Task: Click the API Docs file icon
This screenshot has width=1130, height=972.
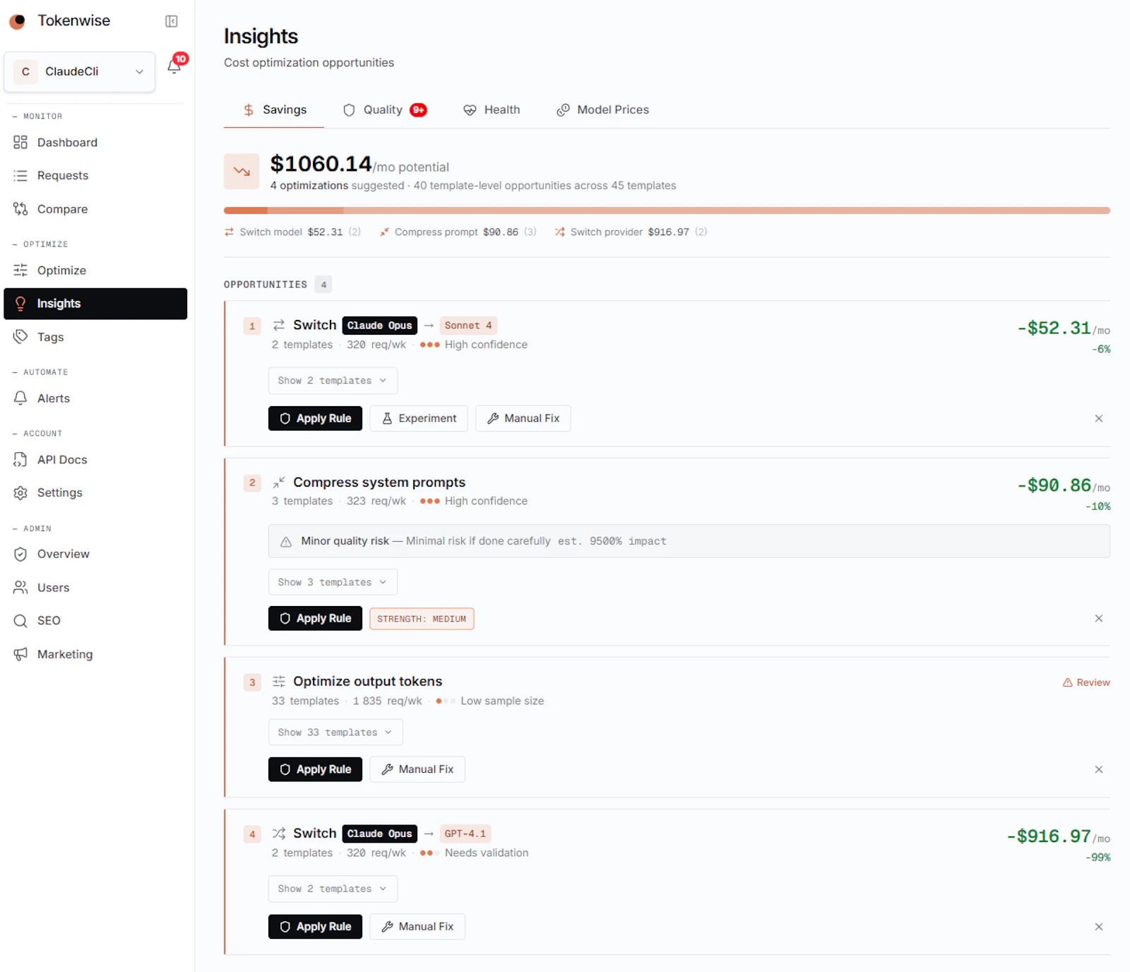Action: pyautogui.click(x=20, y=460)
